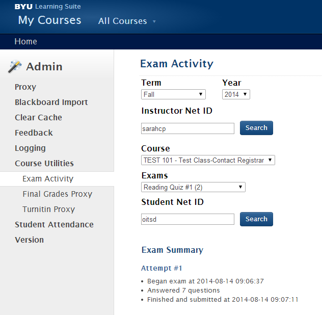
Task: Collapse the Course Utilities section
Action: (x=44, y=163)
